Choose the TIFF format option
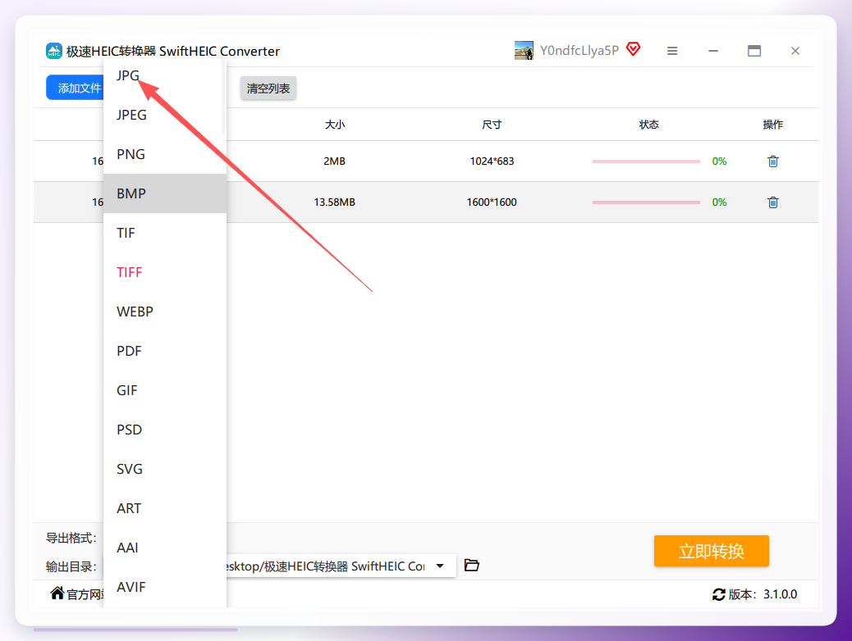Viewport: 852px width, 641px height. (x=165, y=272)
